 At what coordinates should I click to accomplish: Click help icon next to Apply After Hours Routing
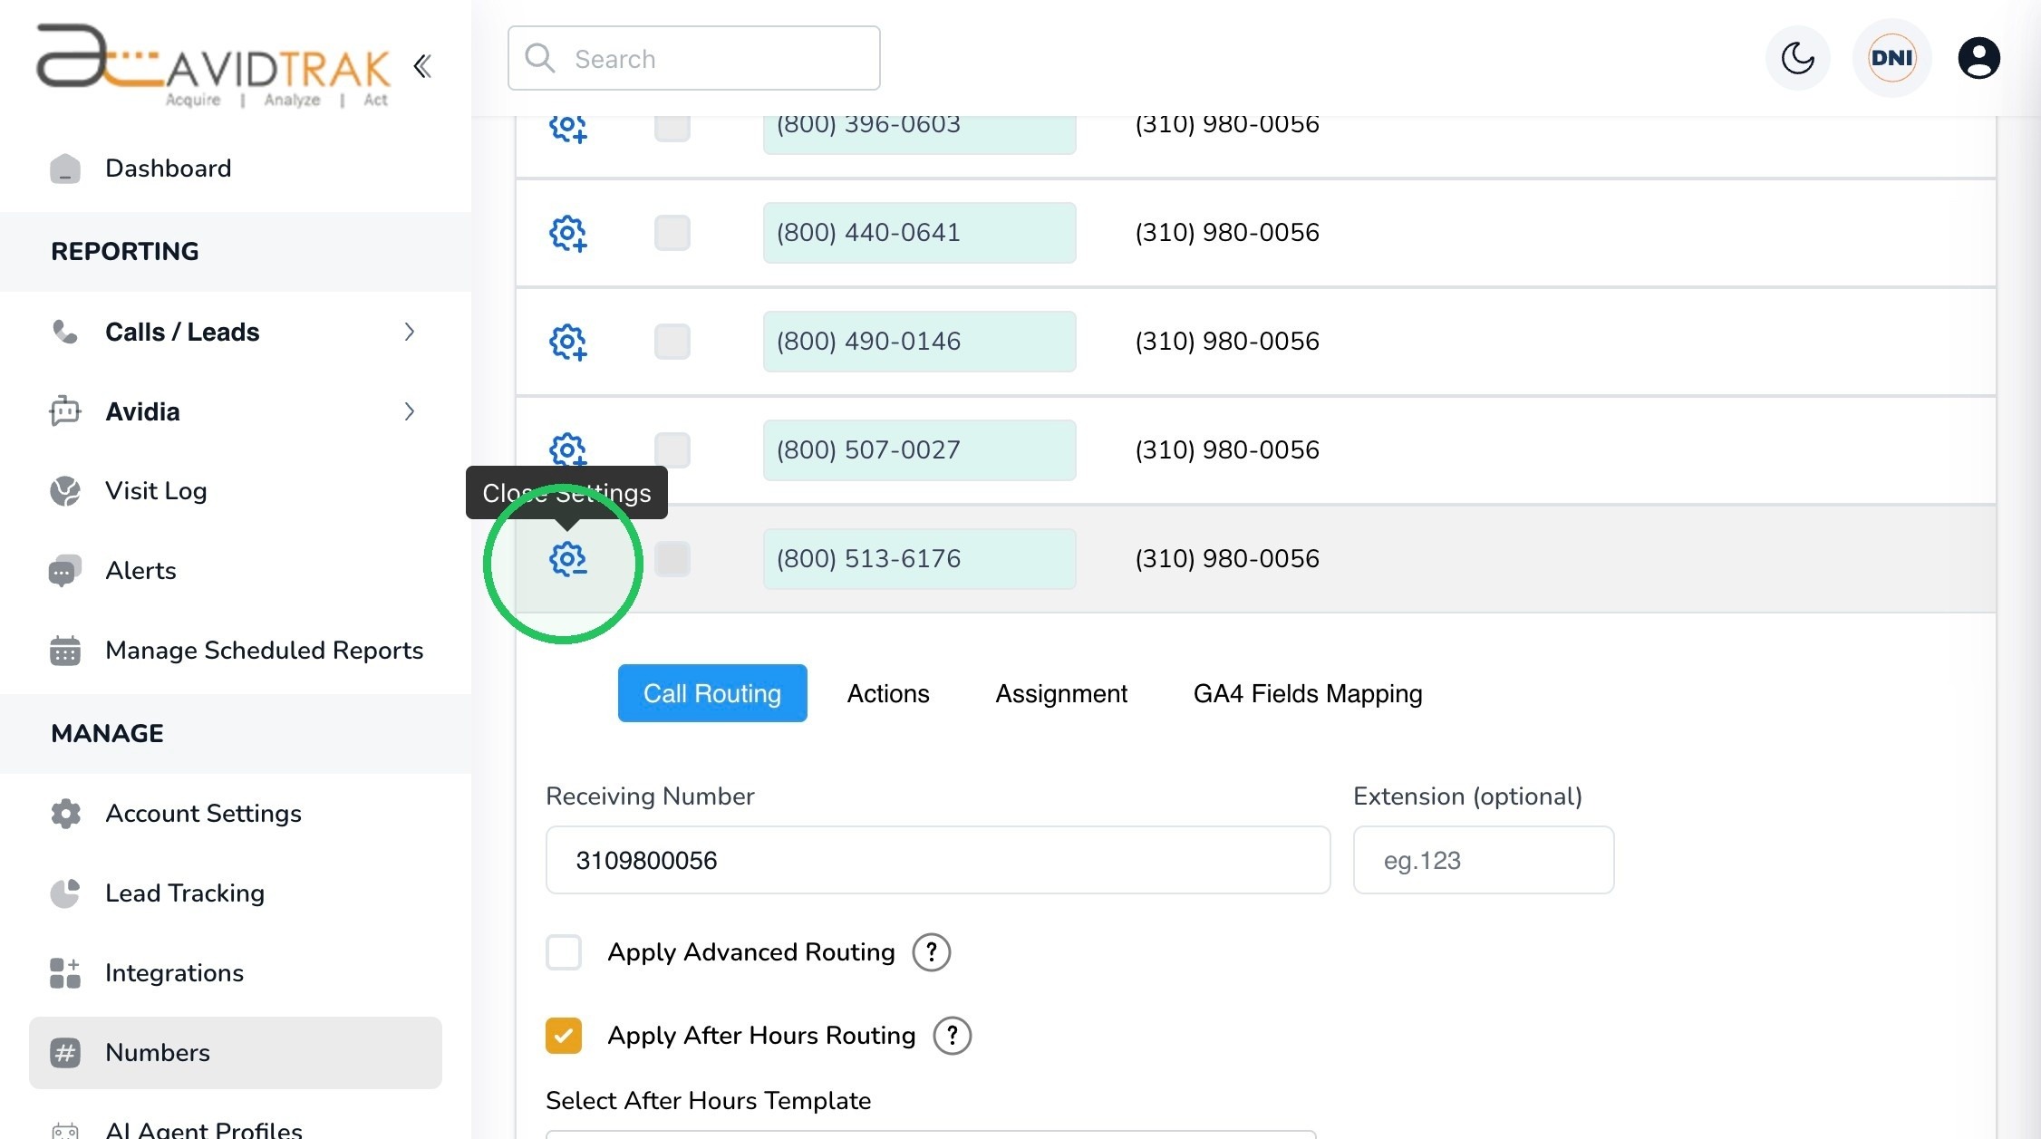coord(952,1036)
